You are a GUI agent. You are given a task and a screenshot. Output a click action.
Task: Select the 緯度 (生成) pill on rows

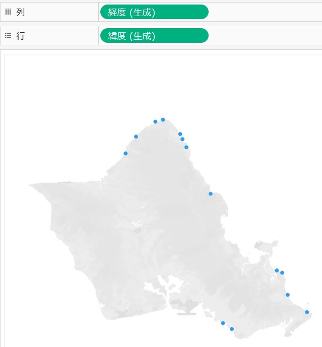tap(154, 36)
